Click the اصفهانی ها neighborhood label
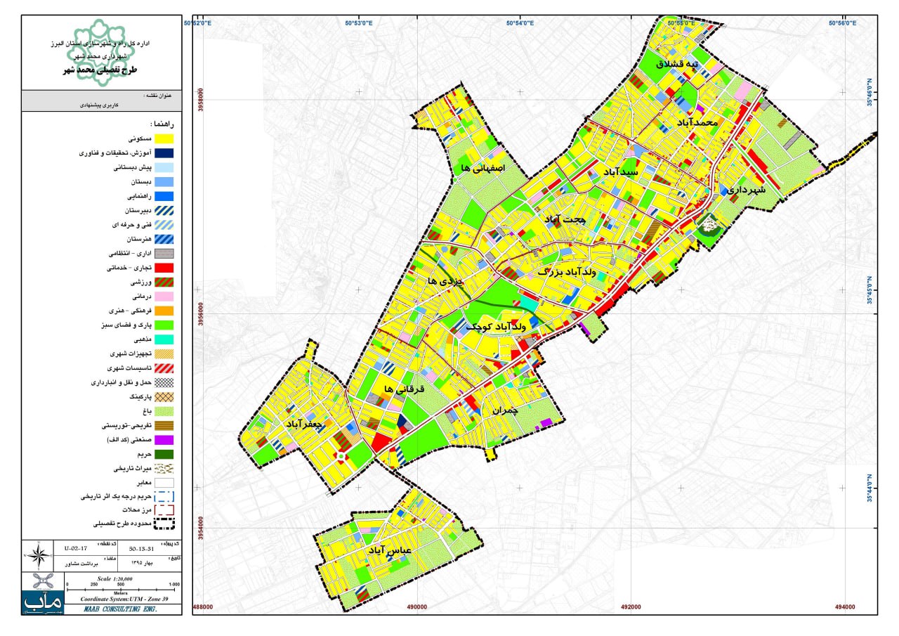 click(481, 169)
